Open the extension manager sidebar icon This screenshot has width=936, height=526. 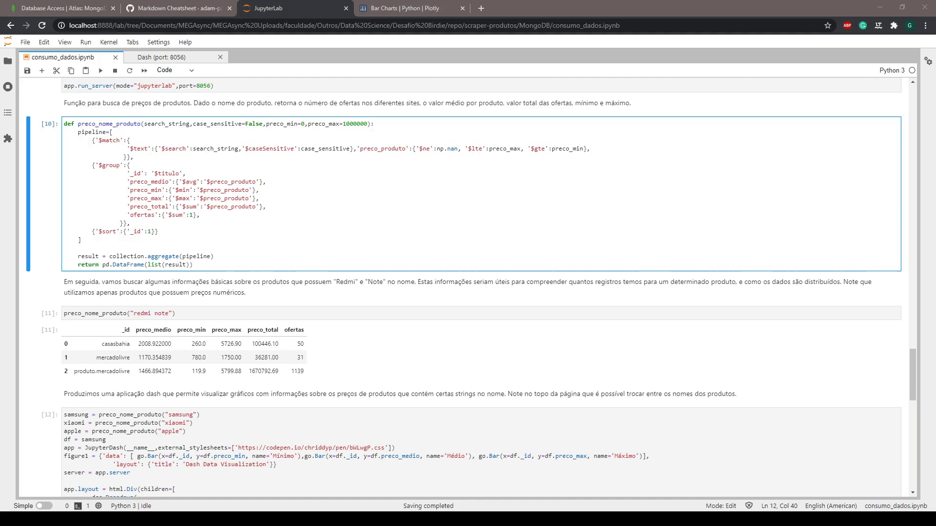(x=8, y=139)
